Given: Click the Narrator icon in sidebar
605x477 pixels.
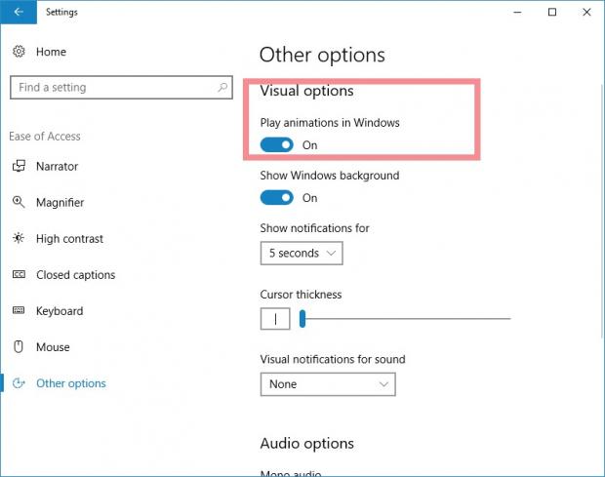Looking at the screenshot, I should click(x=19, y=167).
